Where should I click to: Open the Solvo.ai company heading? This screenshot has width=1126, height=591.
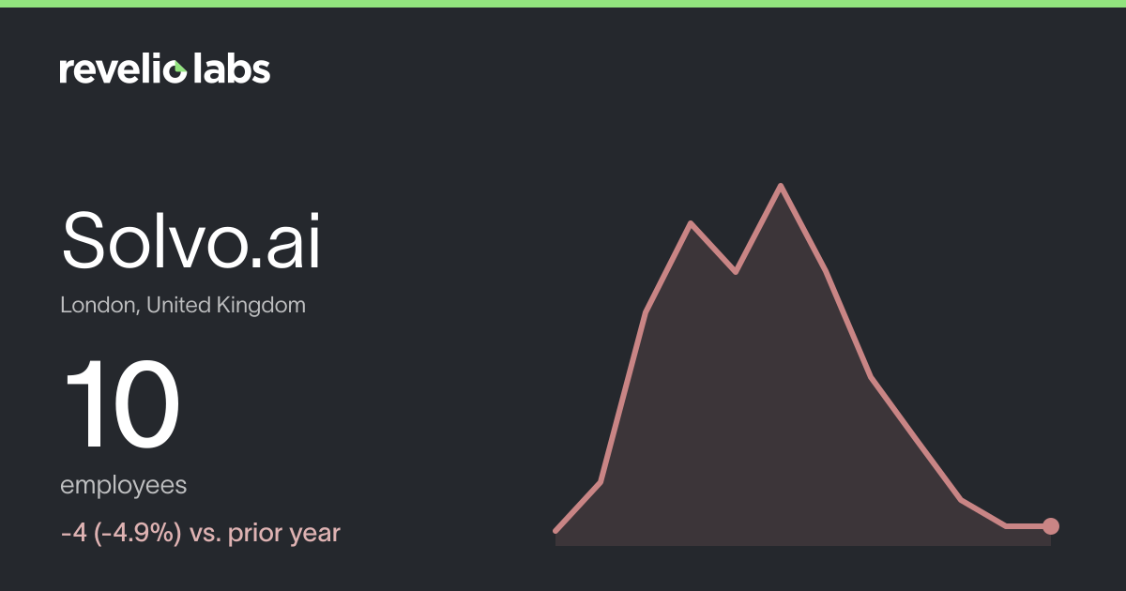(x=191, y=240)
